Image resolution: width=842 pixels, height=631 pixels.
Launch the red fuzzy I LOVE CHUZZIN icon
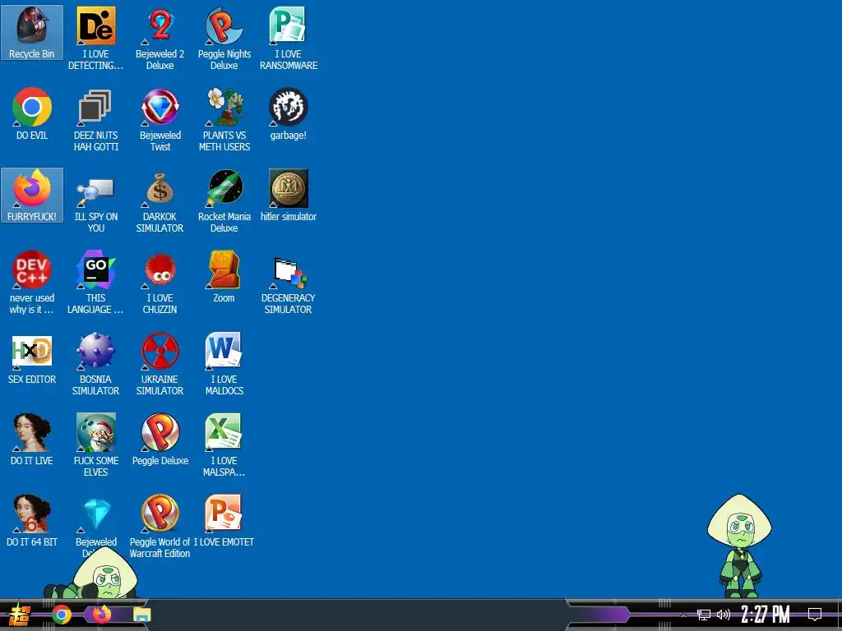pyautogui.click(x=160, y=283)
